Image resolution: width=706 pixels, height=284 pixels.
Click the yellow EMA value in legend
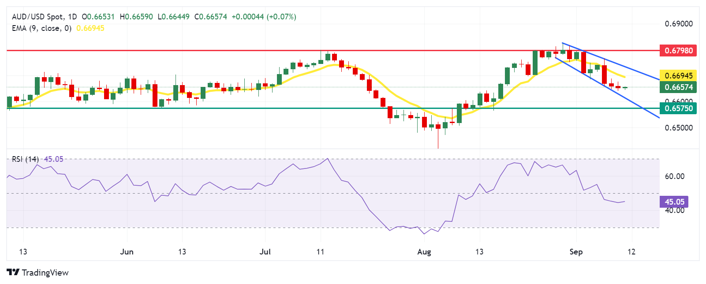coord(90,28)
